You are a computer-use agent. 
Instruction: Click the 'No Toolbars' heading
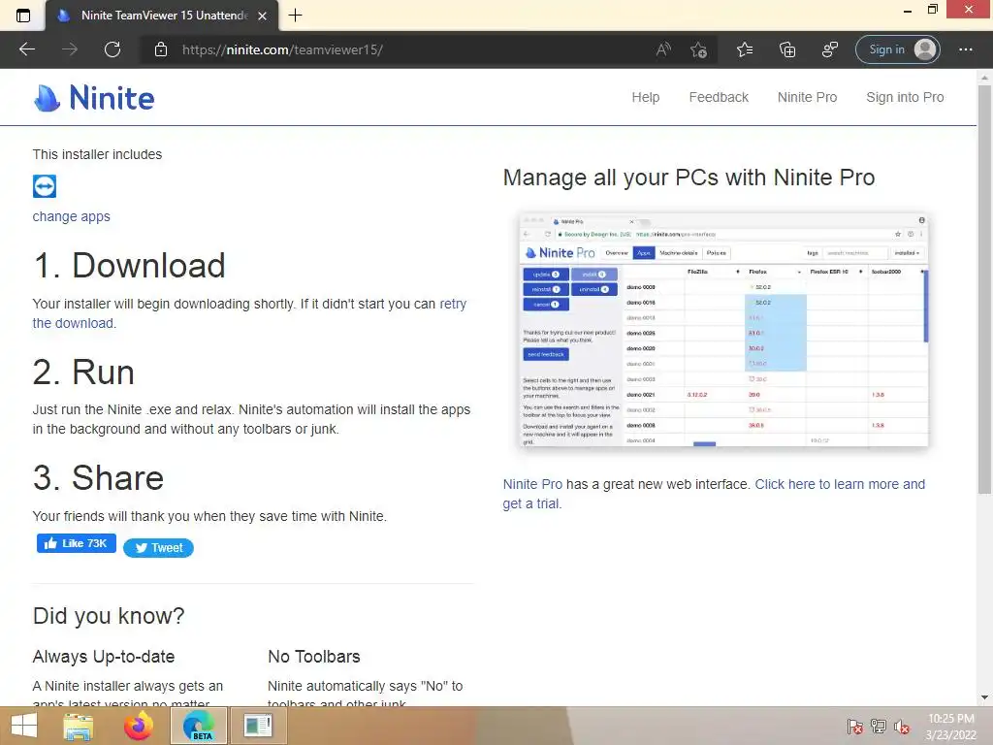coord(313,657)
